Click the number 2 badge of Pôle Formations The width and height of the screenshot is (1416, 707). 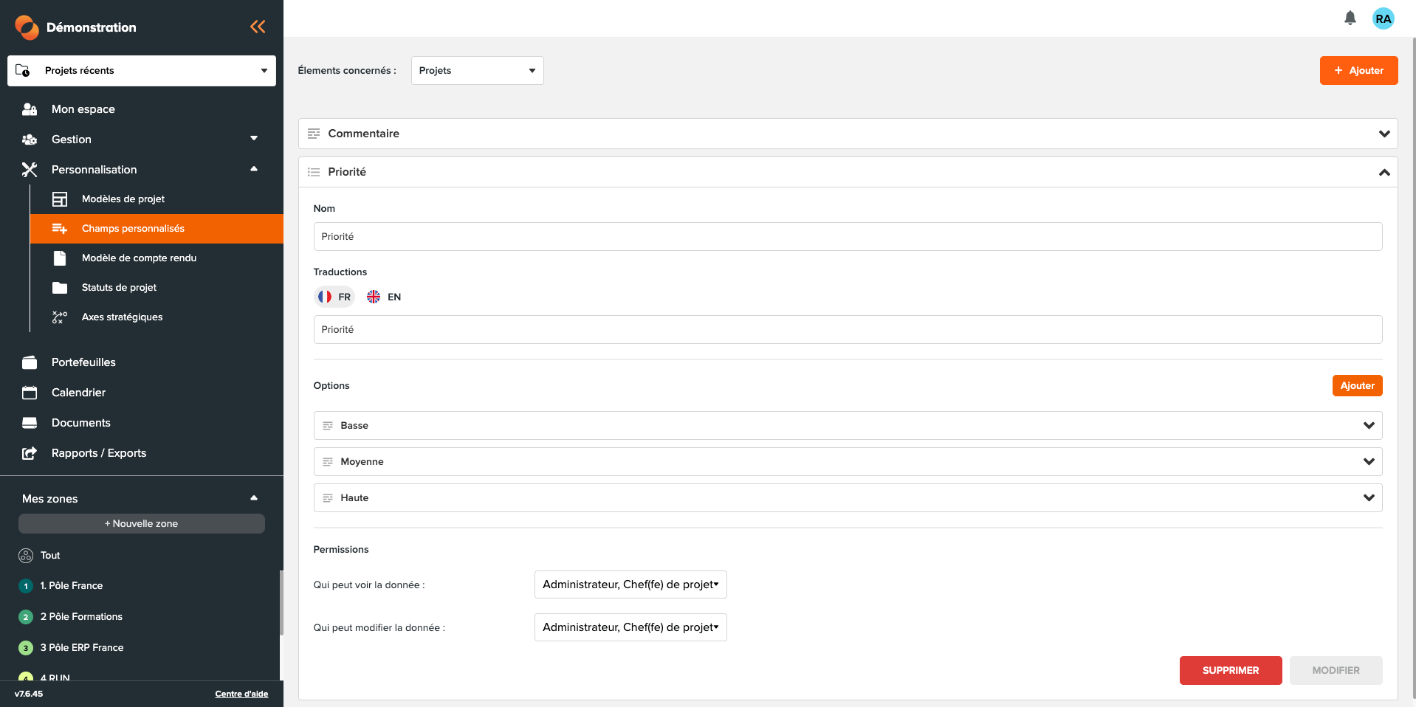[x=26, y=617]
